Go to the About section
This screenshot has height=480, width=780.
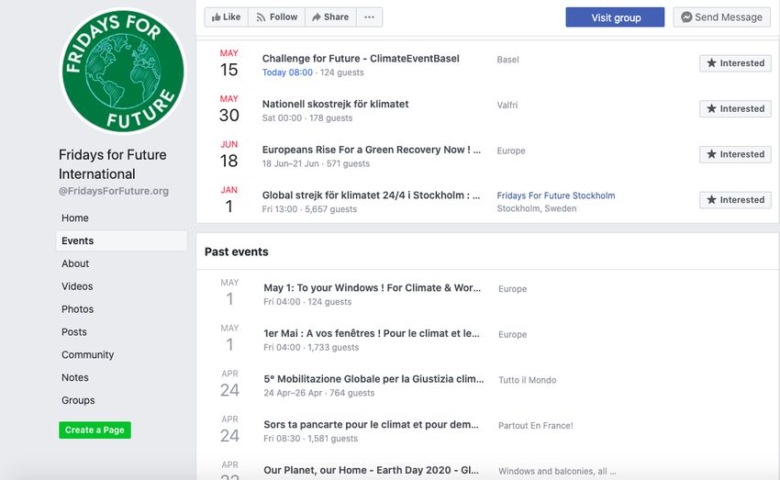(75, 263)
